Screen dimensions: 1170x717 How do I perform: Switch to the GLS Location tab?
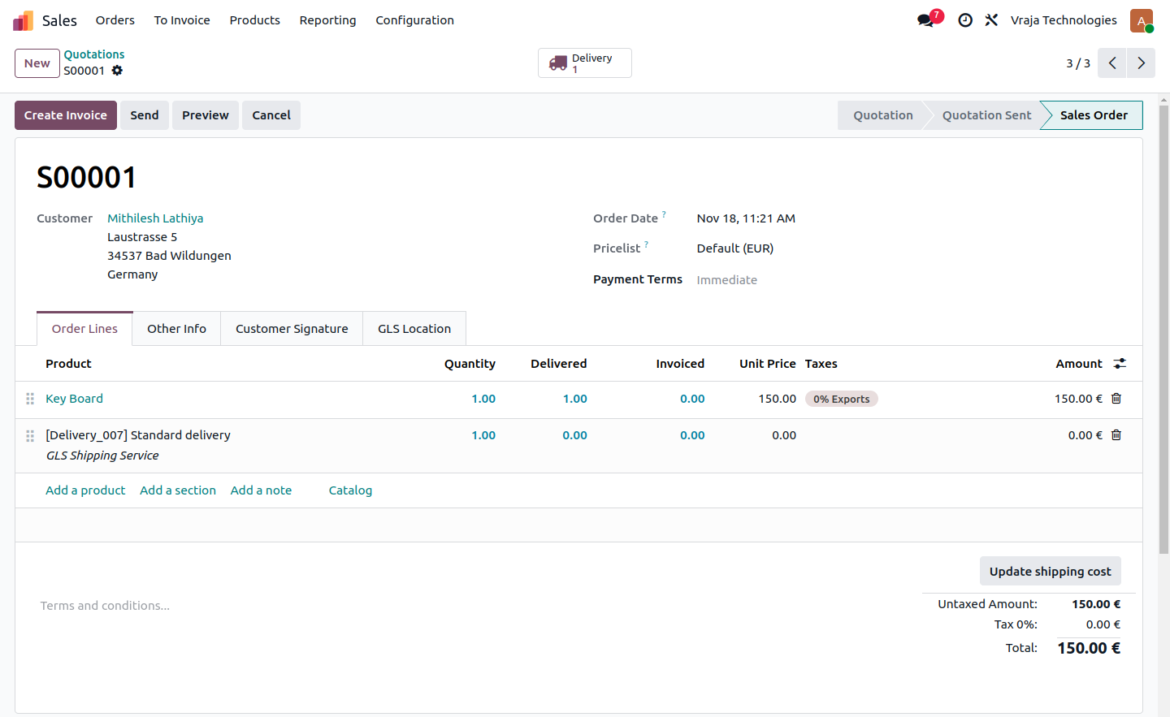click(414, 329)
